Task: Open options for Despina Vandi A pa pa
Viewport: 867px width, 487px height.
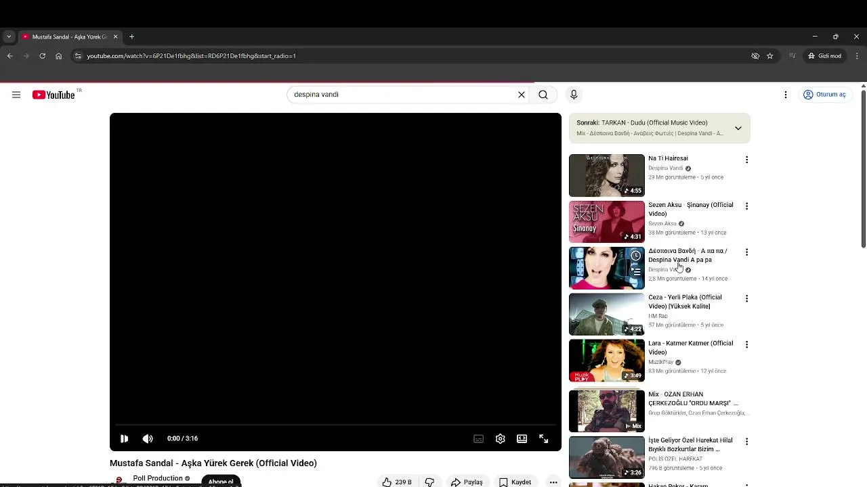Action: 746,252
